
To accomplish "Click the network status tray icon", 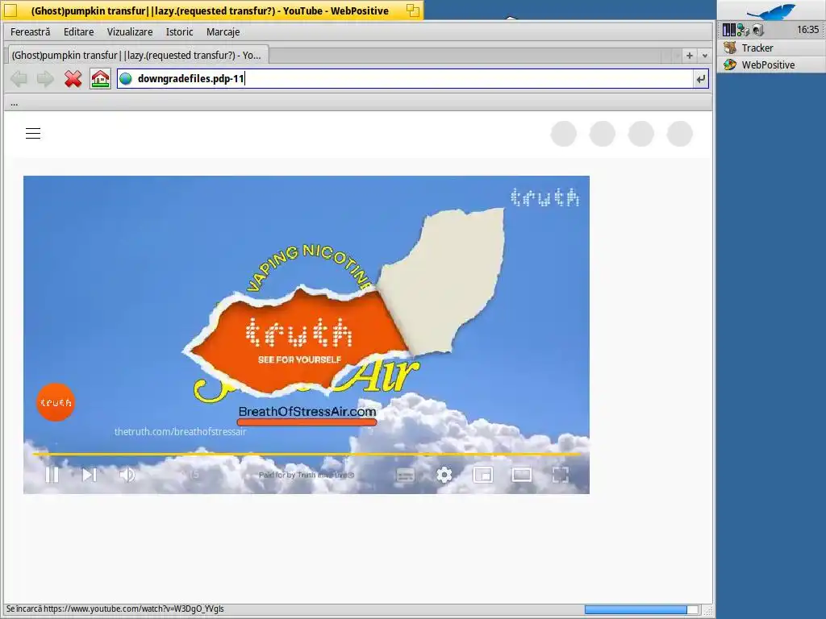I will pos(743,30).
